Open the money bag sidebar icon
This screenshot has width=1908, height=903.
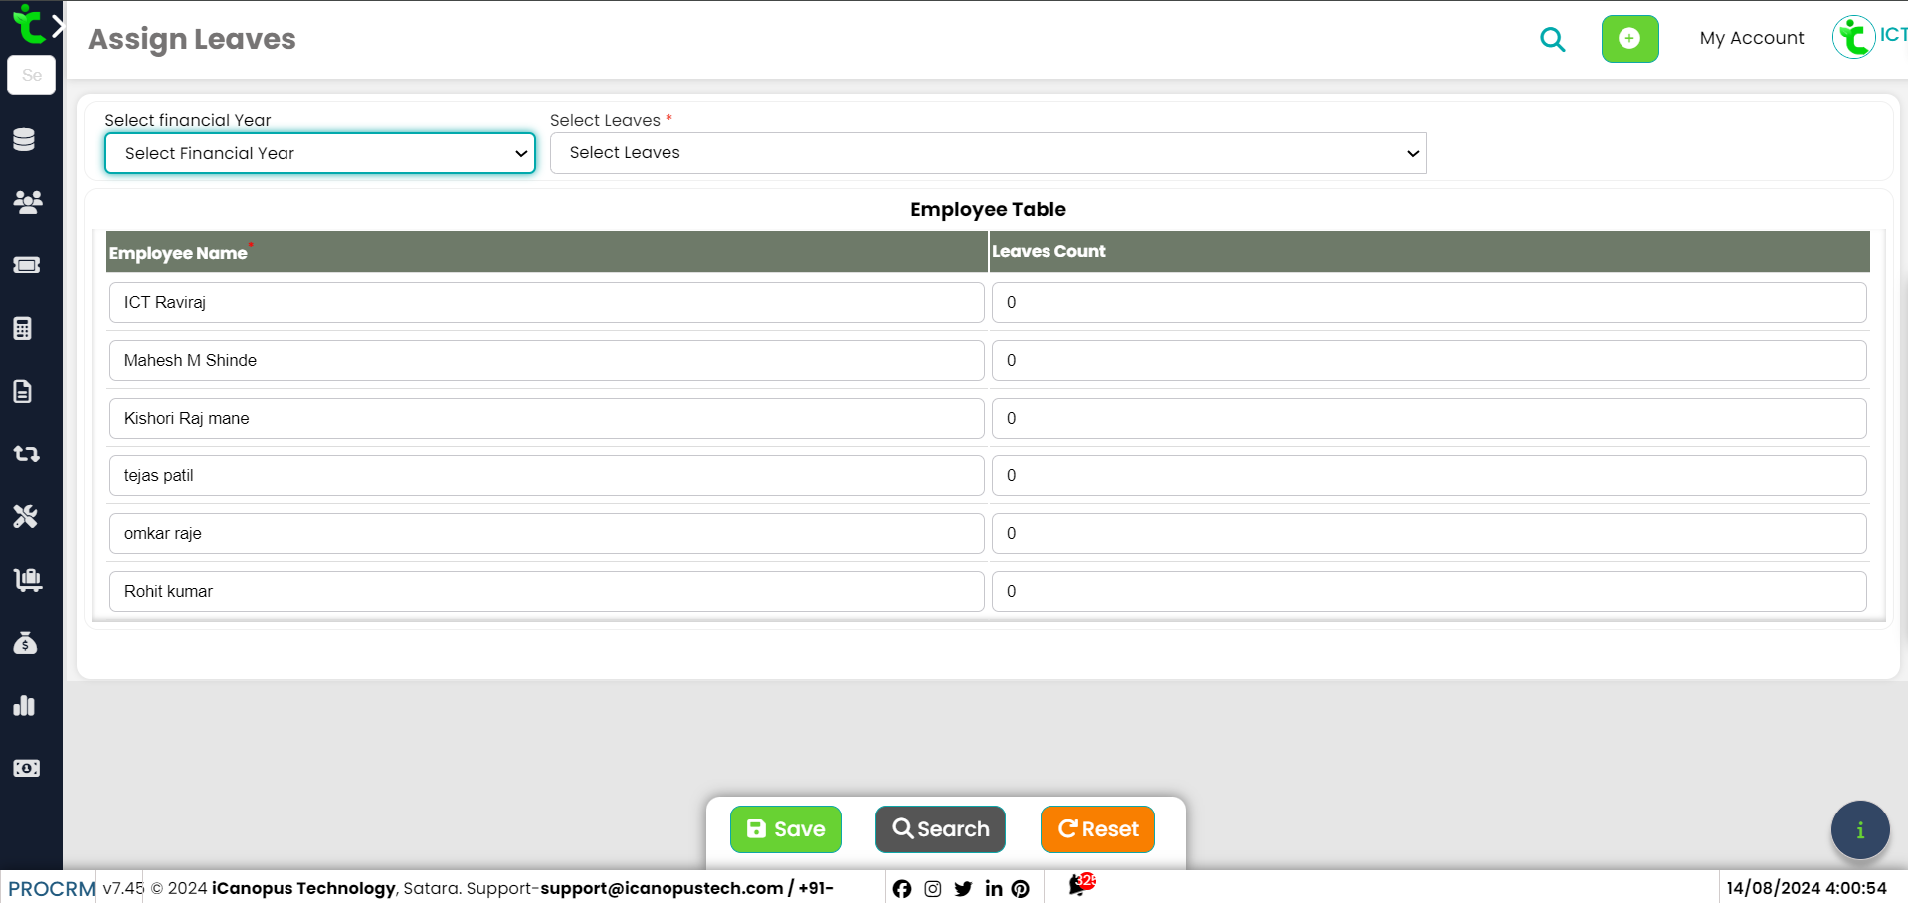(x=25, y=643)
